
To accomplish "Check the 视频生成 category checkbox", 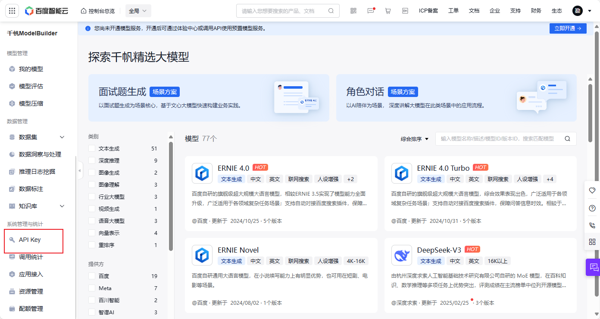I will tap(91, 209).
